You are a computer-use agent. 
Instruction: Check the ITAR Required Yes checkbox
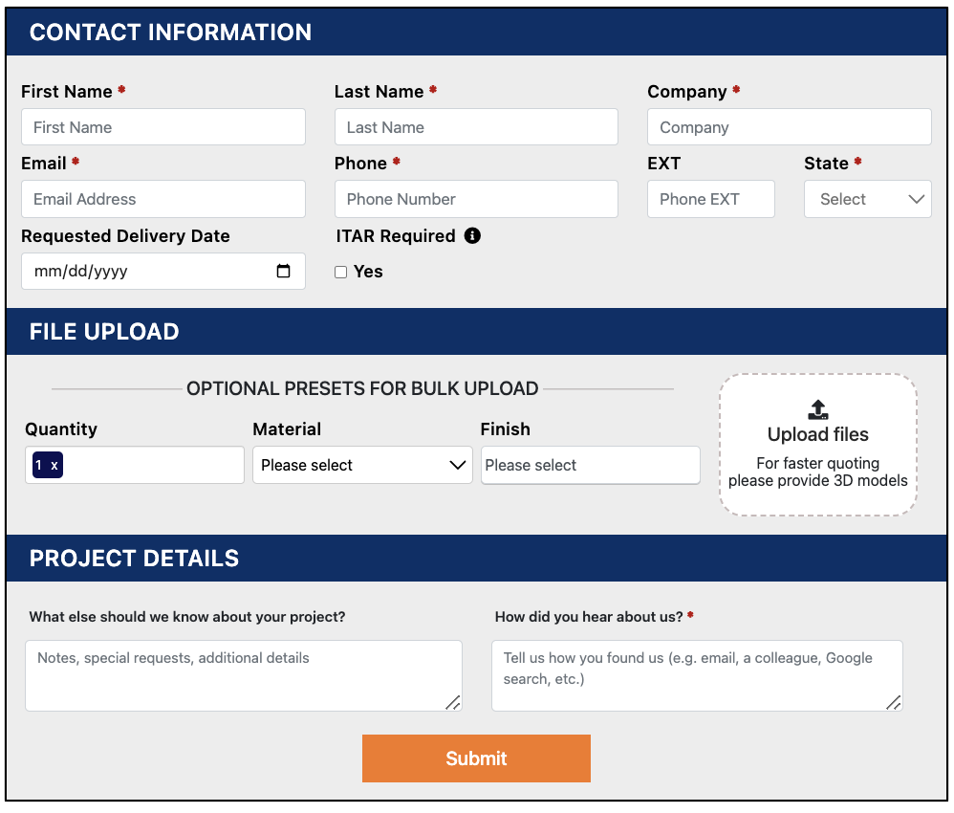pyautogui.click(x=340, y=273)
